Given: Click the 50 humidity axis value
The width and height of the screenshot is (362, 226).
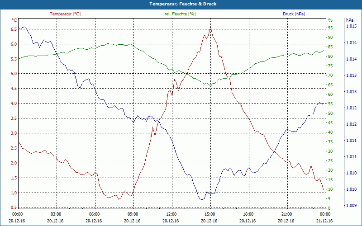Looking at the screenshot, I should [x=330, y=113].
